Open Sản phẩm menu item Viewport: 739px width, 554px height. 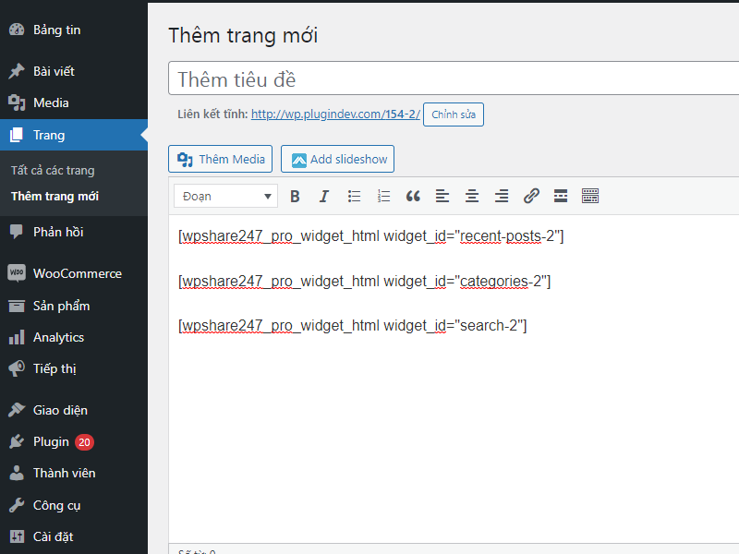[x=61, y=306]
